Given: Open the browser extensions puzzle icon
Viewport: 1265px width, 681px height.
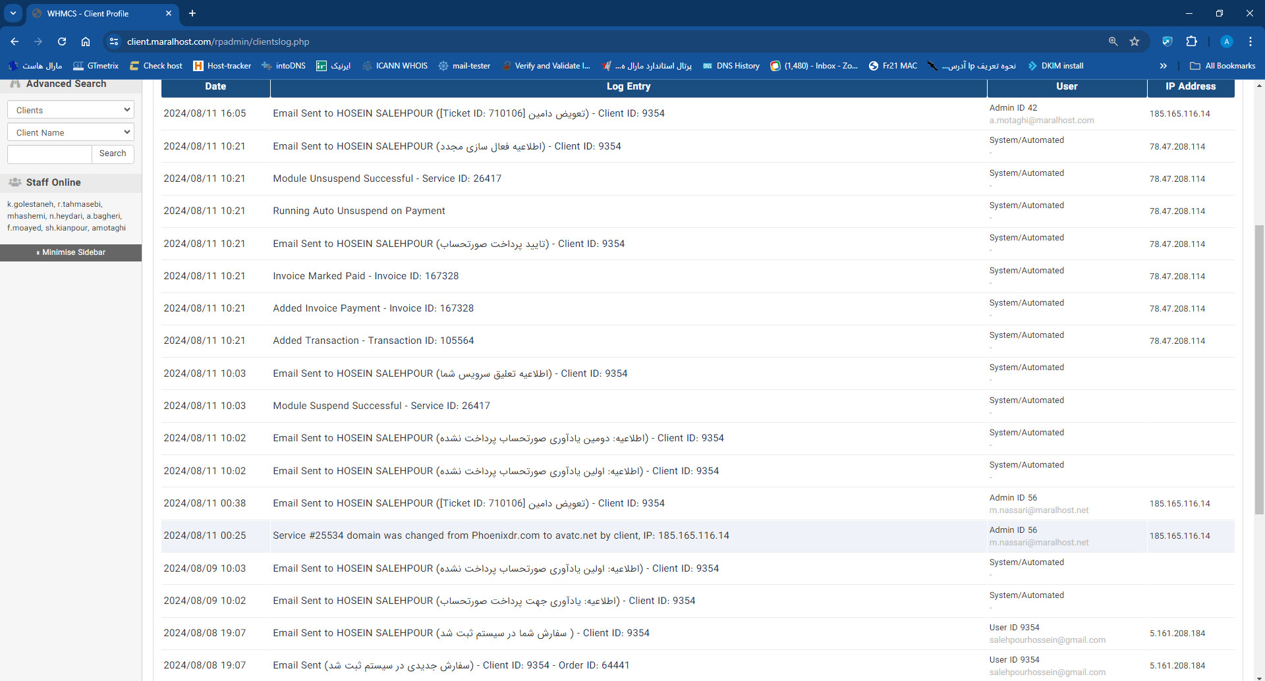Looking at the screenshot, I should (x=1191, y=41).
